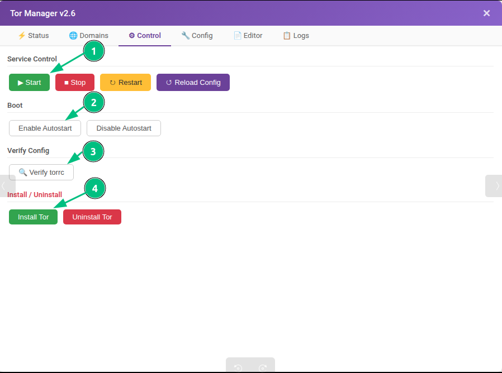Close the Tor Manager dialog

(486, 13)
